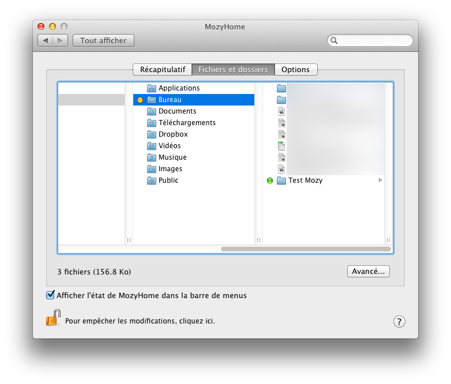
Task: Click the horizontal scrollbar of the file browser
Action: [x=306, y=249]
